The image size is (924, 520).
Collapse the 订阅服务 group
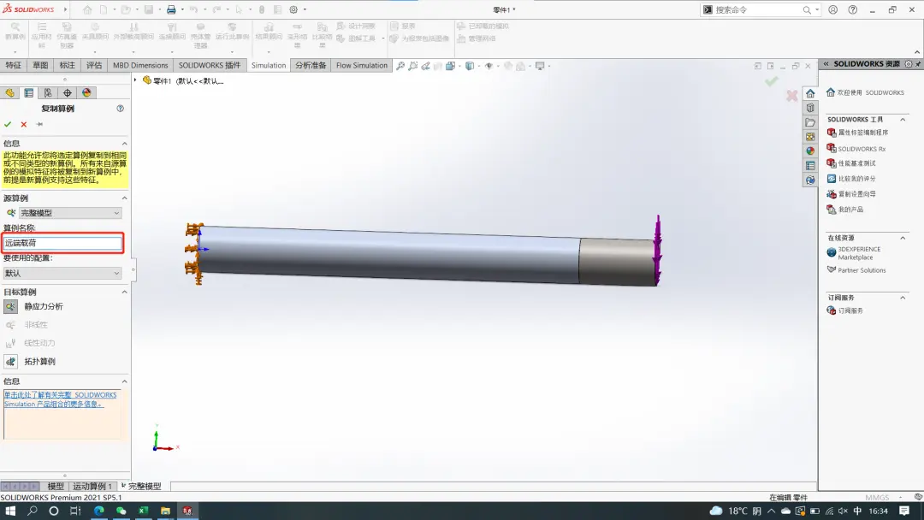[903, 298]
